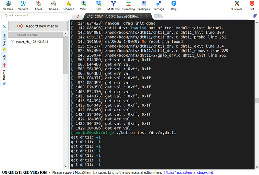Open the Packages manager
This screenshot has width=259, height=175.
coord(143,6)
